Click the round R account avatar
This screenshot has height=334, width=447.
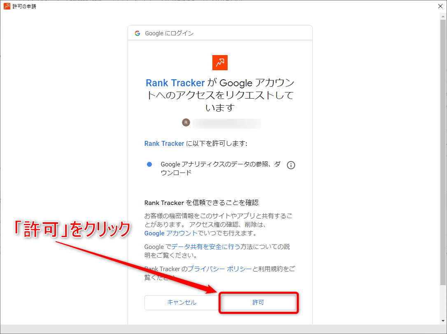click(x=186, y=122)
